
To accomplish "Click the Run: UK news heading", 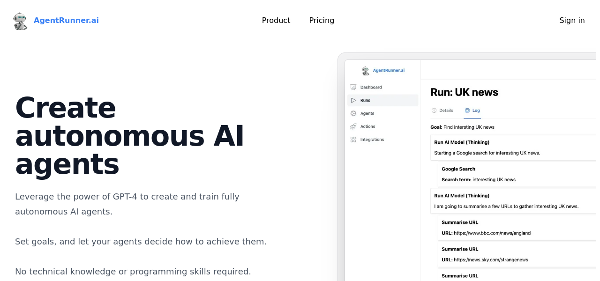I will 464,92.
